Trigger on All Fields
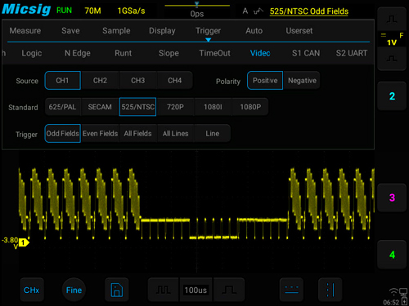 click(137, 134)
